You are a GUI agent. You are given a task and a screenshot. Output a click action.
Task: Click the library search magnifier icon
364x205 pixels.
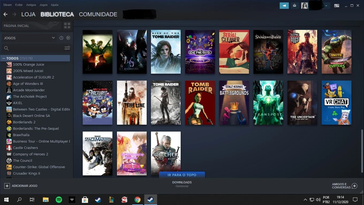[6, 48]
